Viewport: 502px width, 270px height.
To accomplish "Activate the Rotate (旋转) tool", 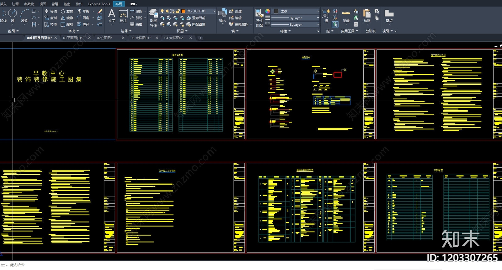I will (67, 11).
